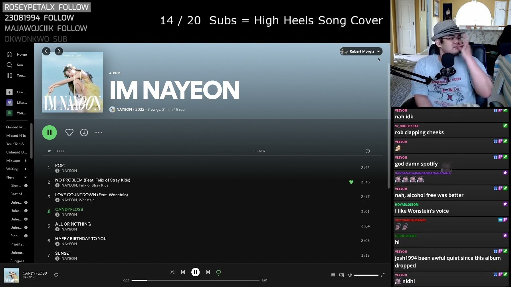511x287 pixels.
Task: Expand the Mixtape folder arrow
Action: click(x=26, y=161)
